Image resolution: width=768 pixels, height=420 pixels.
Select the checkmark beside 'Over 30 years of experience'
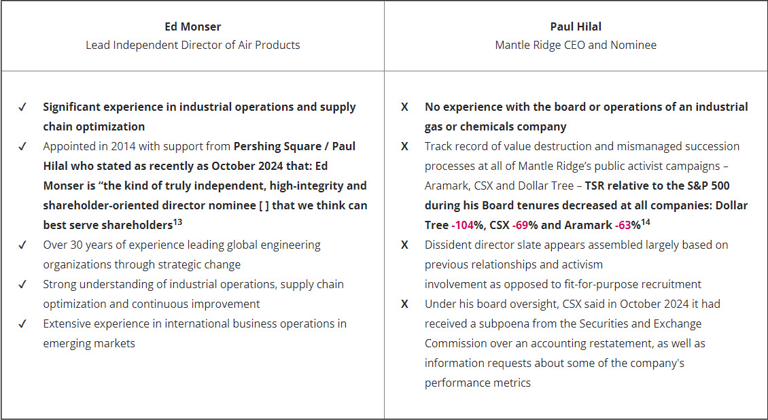[x=22, y=245]
